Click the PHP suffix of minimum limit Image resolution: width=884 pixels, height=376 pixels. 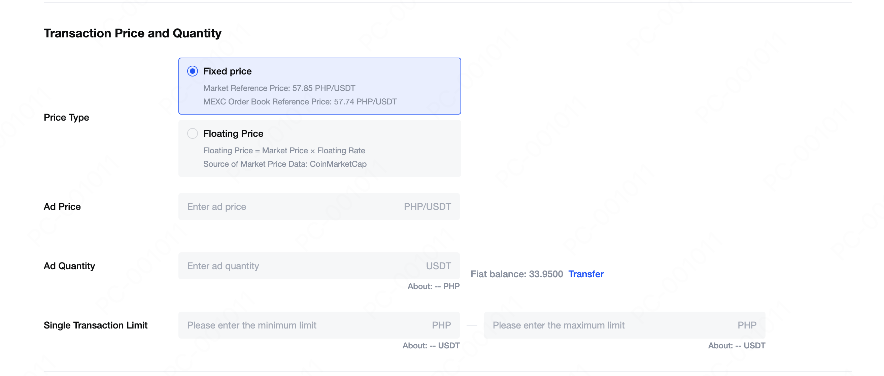441,325
